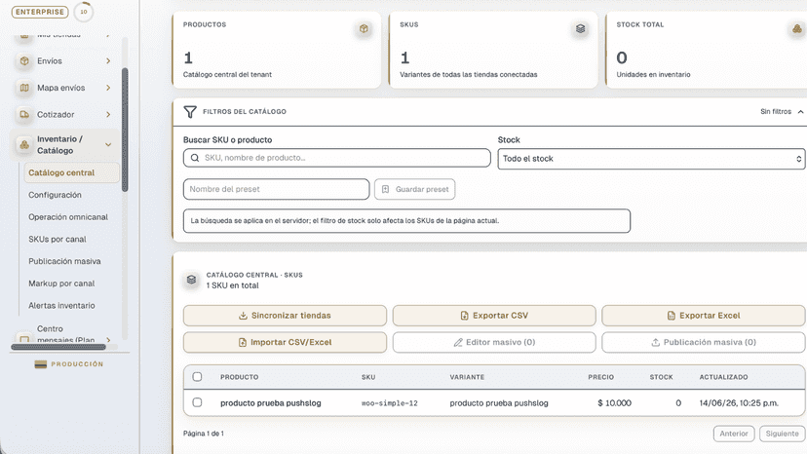This screenshot has width=807, height=454.
Task: Click Importar CSV/Excel button
Action: tap(286, 342)
